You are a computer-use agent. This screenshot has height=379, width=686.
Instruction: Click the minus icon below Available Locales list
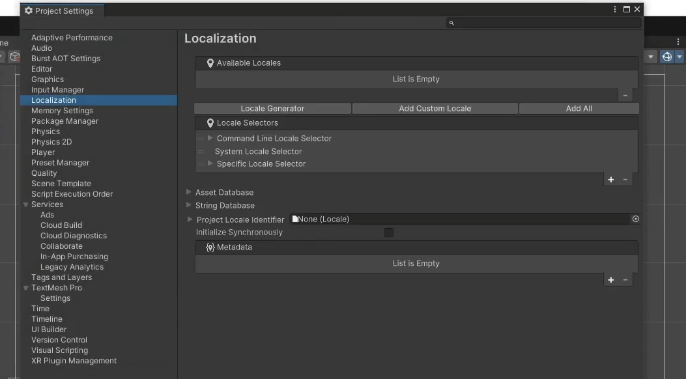[x=625, y=95]
